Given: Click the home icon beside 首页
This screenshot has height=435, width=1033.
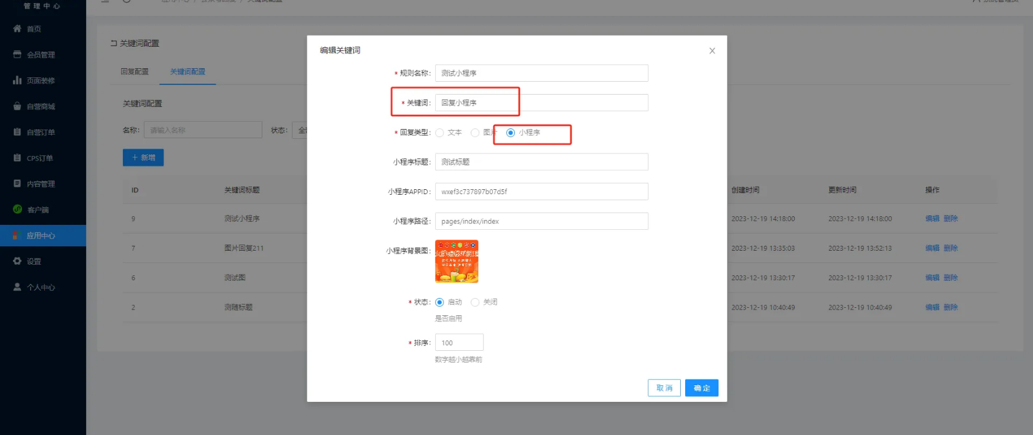Looking at the screenshot, I should pyautogui.click(x=17, y=28).
